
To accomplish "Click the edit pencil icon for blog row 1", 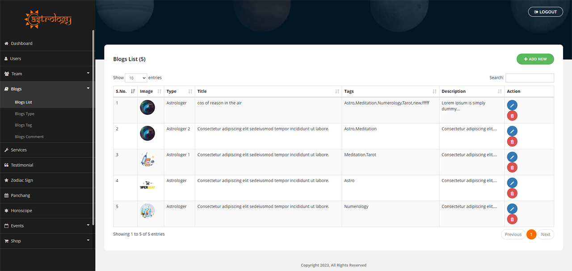I will pyautogui.click(x=512, y=105).
